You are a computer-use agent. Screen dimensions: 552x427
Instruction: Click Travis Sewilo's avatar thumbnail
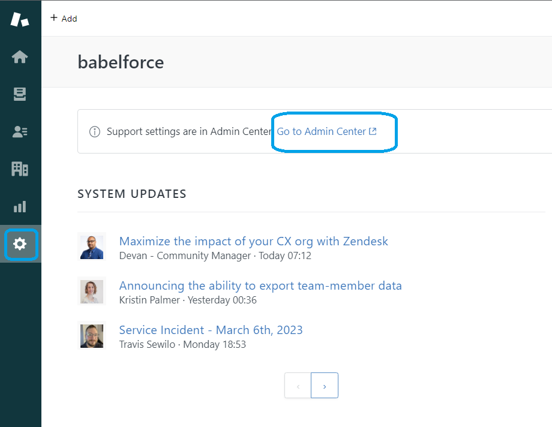coord(92,336)
